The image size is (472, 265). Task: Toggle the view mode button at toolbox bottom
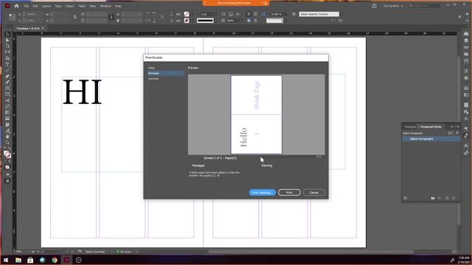(x=7, y=181)
